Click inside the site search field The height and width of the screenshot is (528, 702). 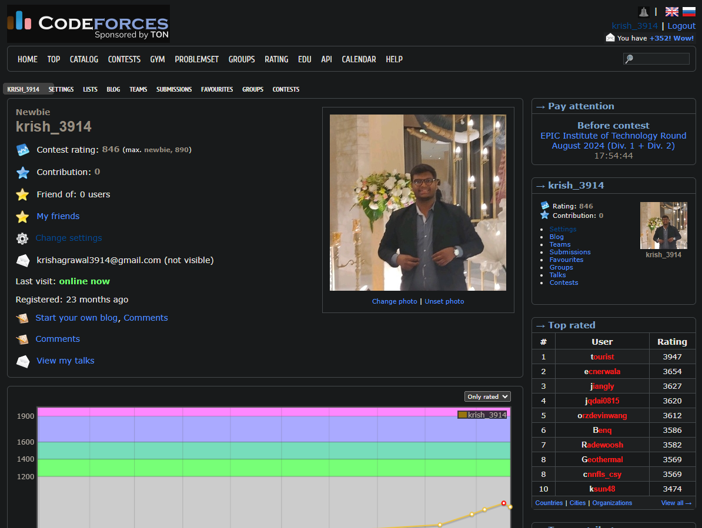(x=656, y=59)
